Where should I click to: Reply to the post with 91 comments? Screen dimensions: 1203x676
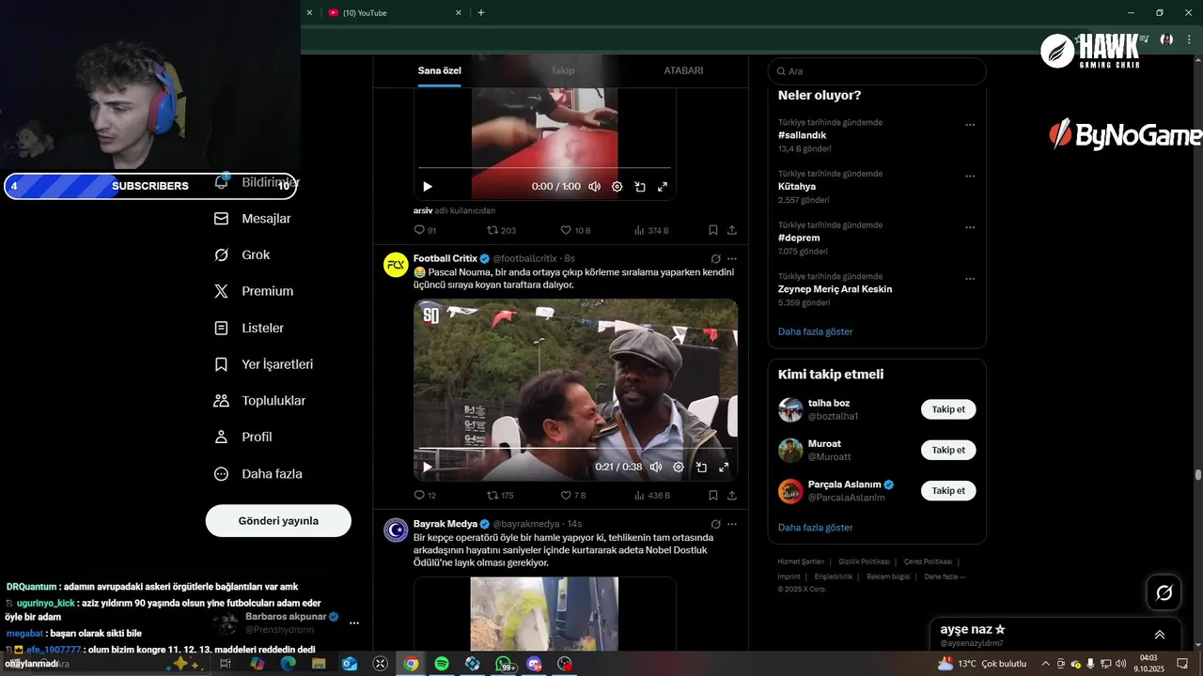coord(425,230)
